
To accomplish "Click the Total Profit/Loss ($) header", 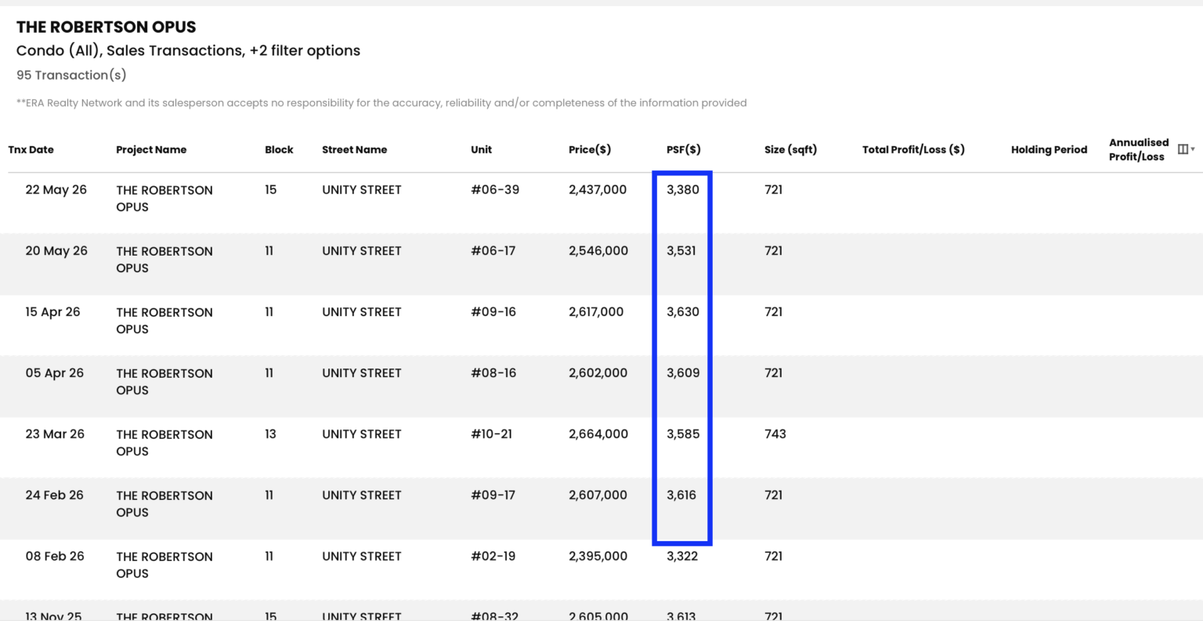I will click(x=913, y=149).
